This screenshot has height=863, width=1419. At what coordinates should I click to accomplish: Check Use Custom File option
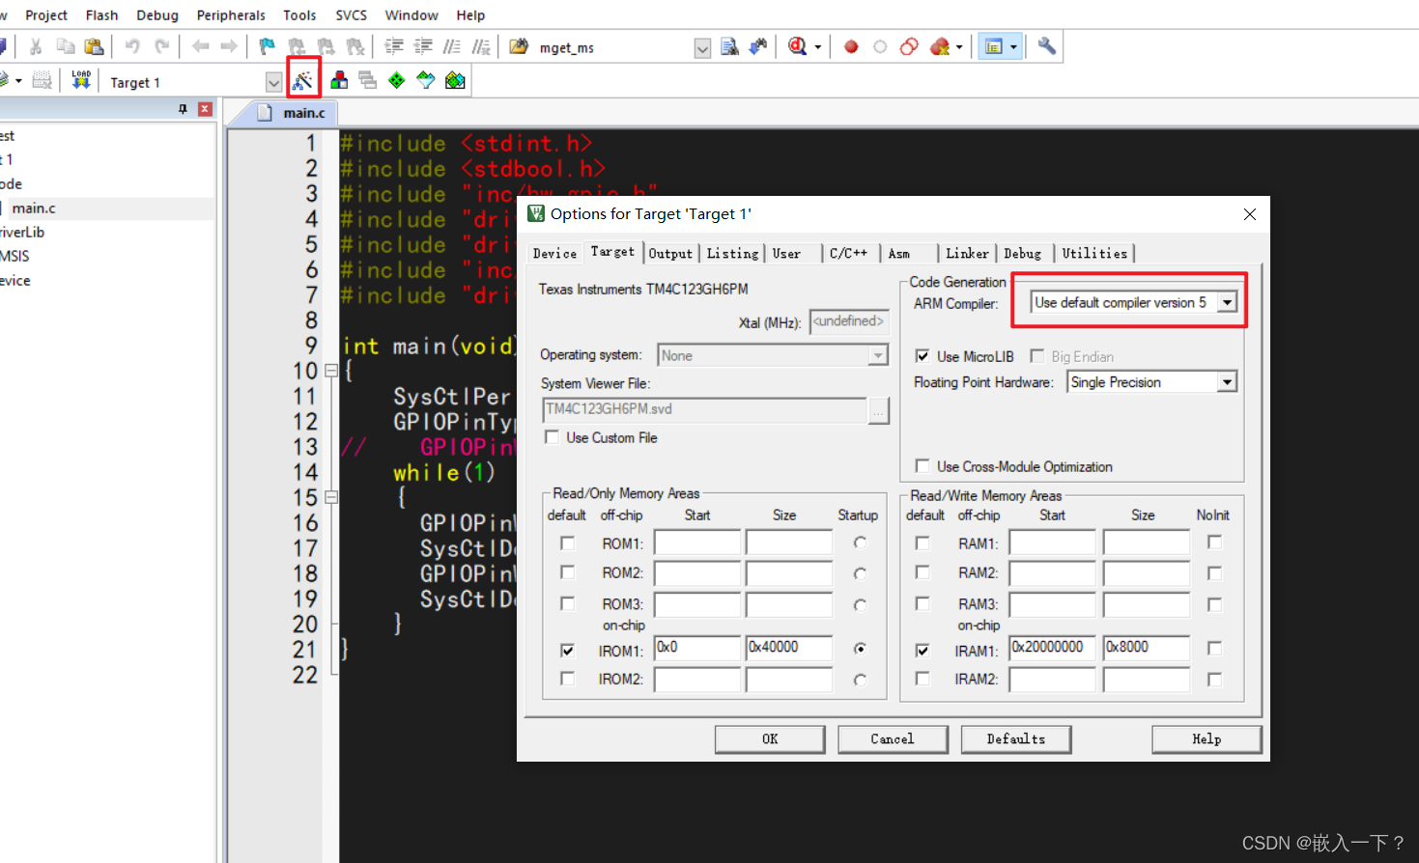tap(552, 437)
